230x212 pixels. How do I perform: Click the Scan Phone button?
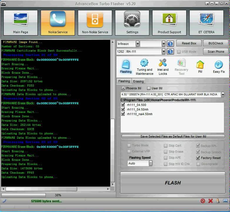coord(216,52)
